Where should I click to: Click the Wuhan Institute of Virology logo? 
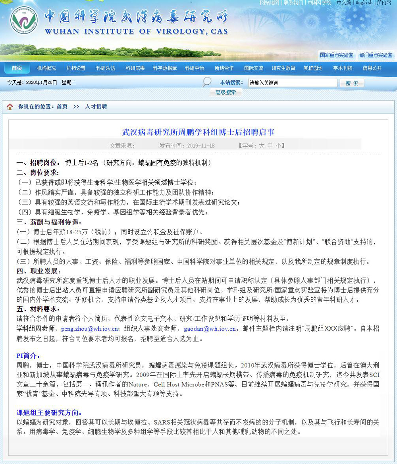point(24,20)
